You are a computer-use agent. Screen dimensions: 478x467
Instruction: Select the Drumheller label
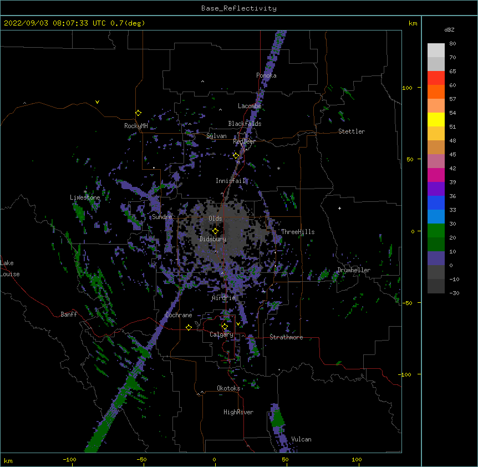354,270
